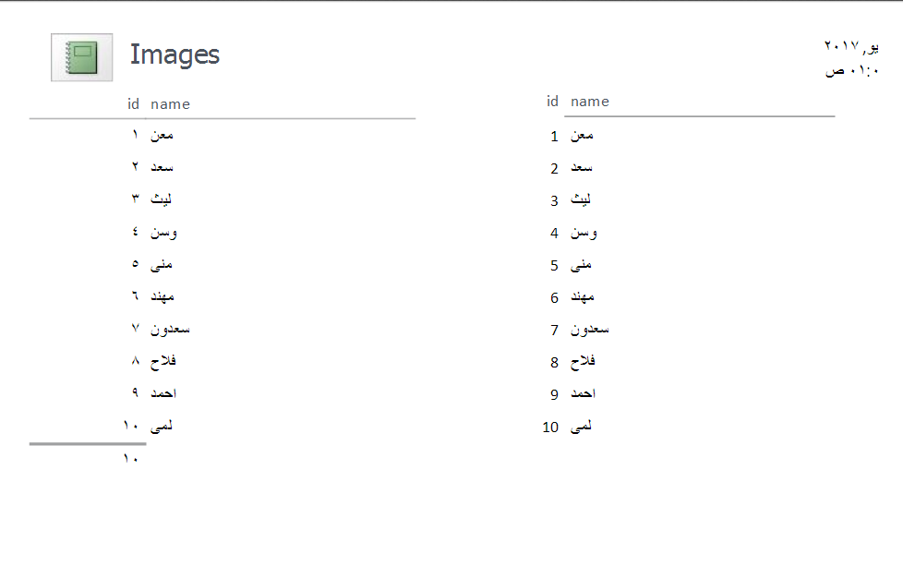Select the "Images" report title
Image resolution: width=903 pixels, height=566 pixels.
(175, 54)
